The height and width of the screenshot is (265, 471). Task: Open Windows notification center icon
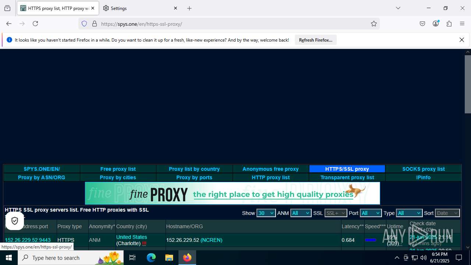[459, 258]
